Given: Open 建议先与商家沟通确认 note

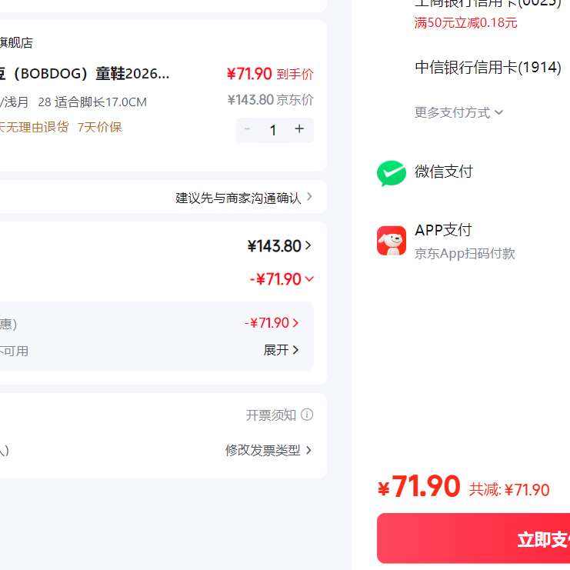Looking at the screenshot, I should point(244,198).
